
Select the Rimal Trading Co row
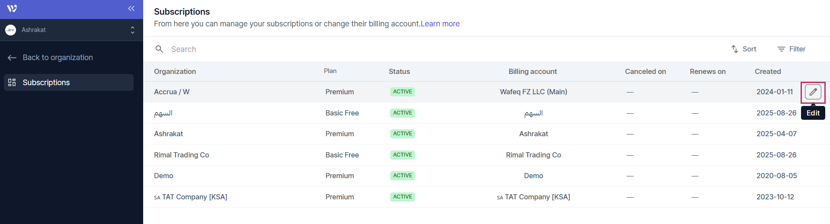(181, 155)
